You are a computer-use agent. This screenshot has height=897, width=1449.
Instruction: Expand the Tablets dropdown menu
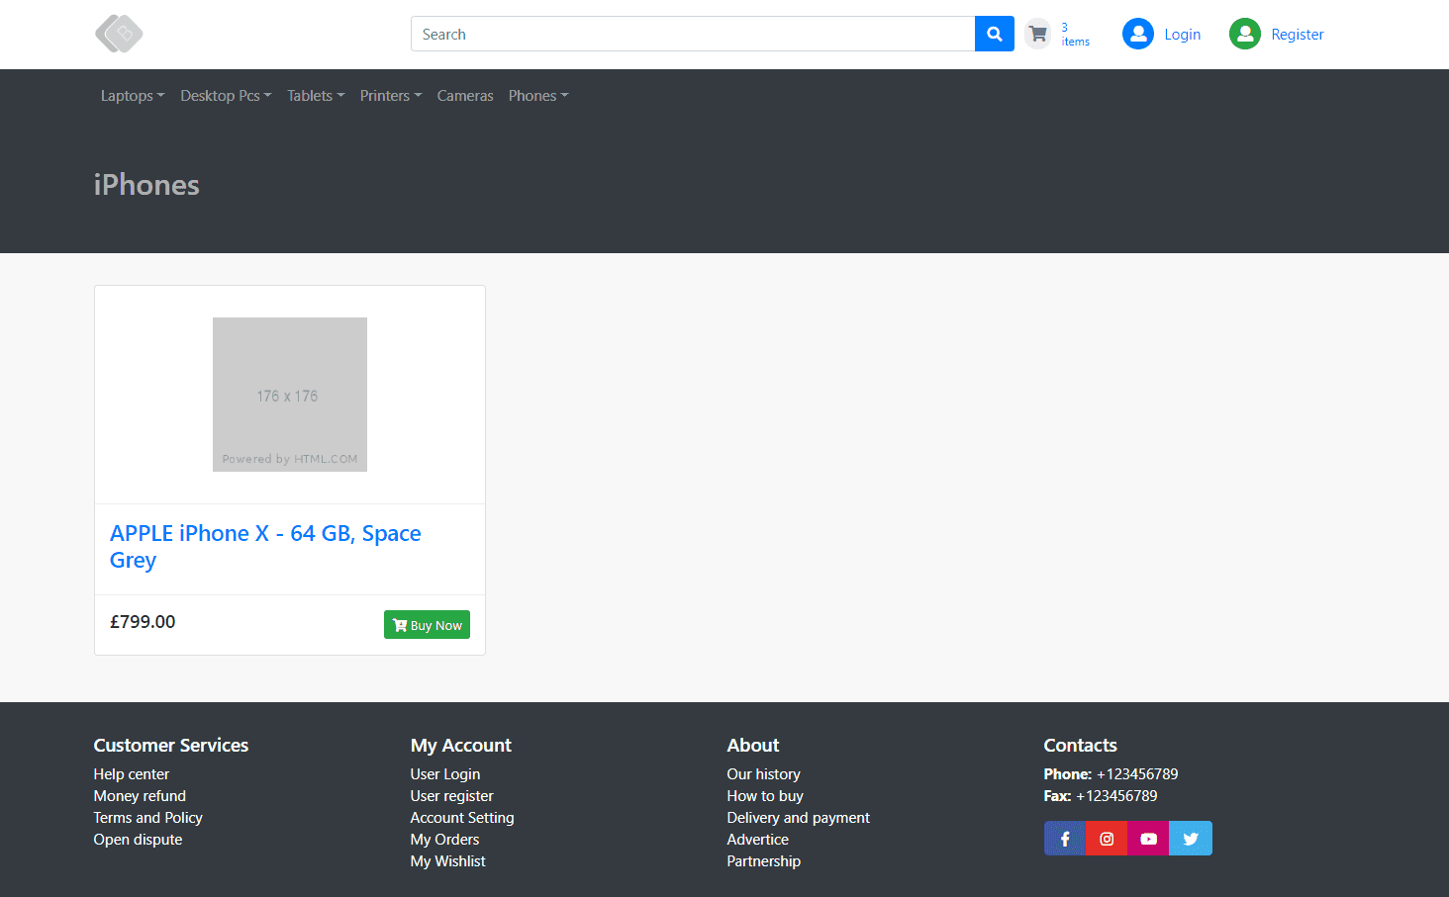point(316,96)
